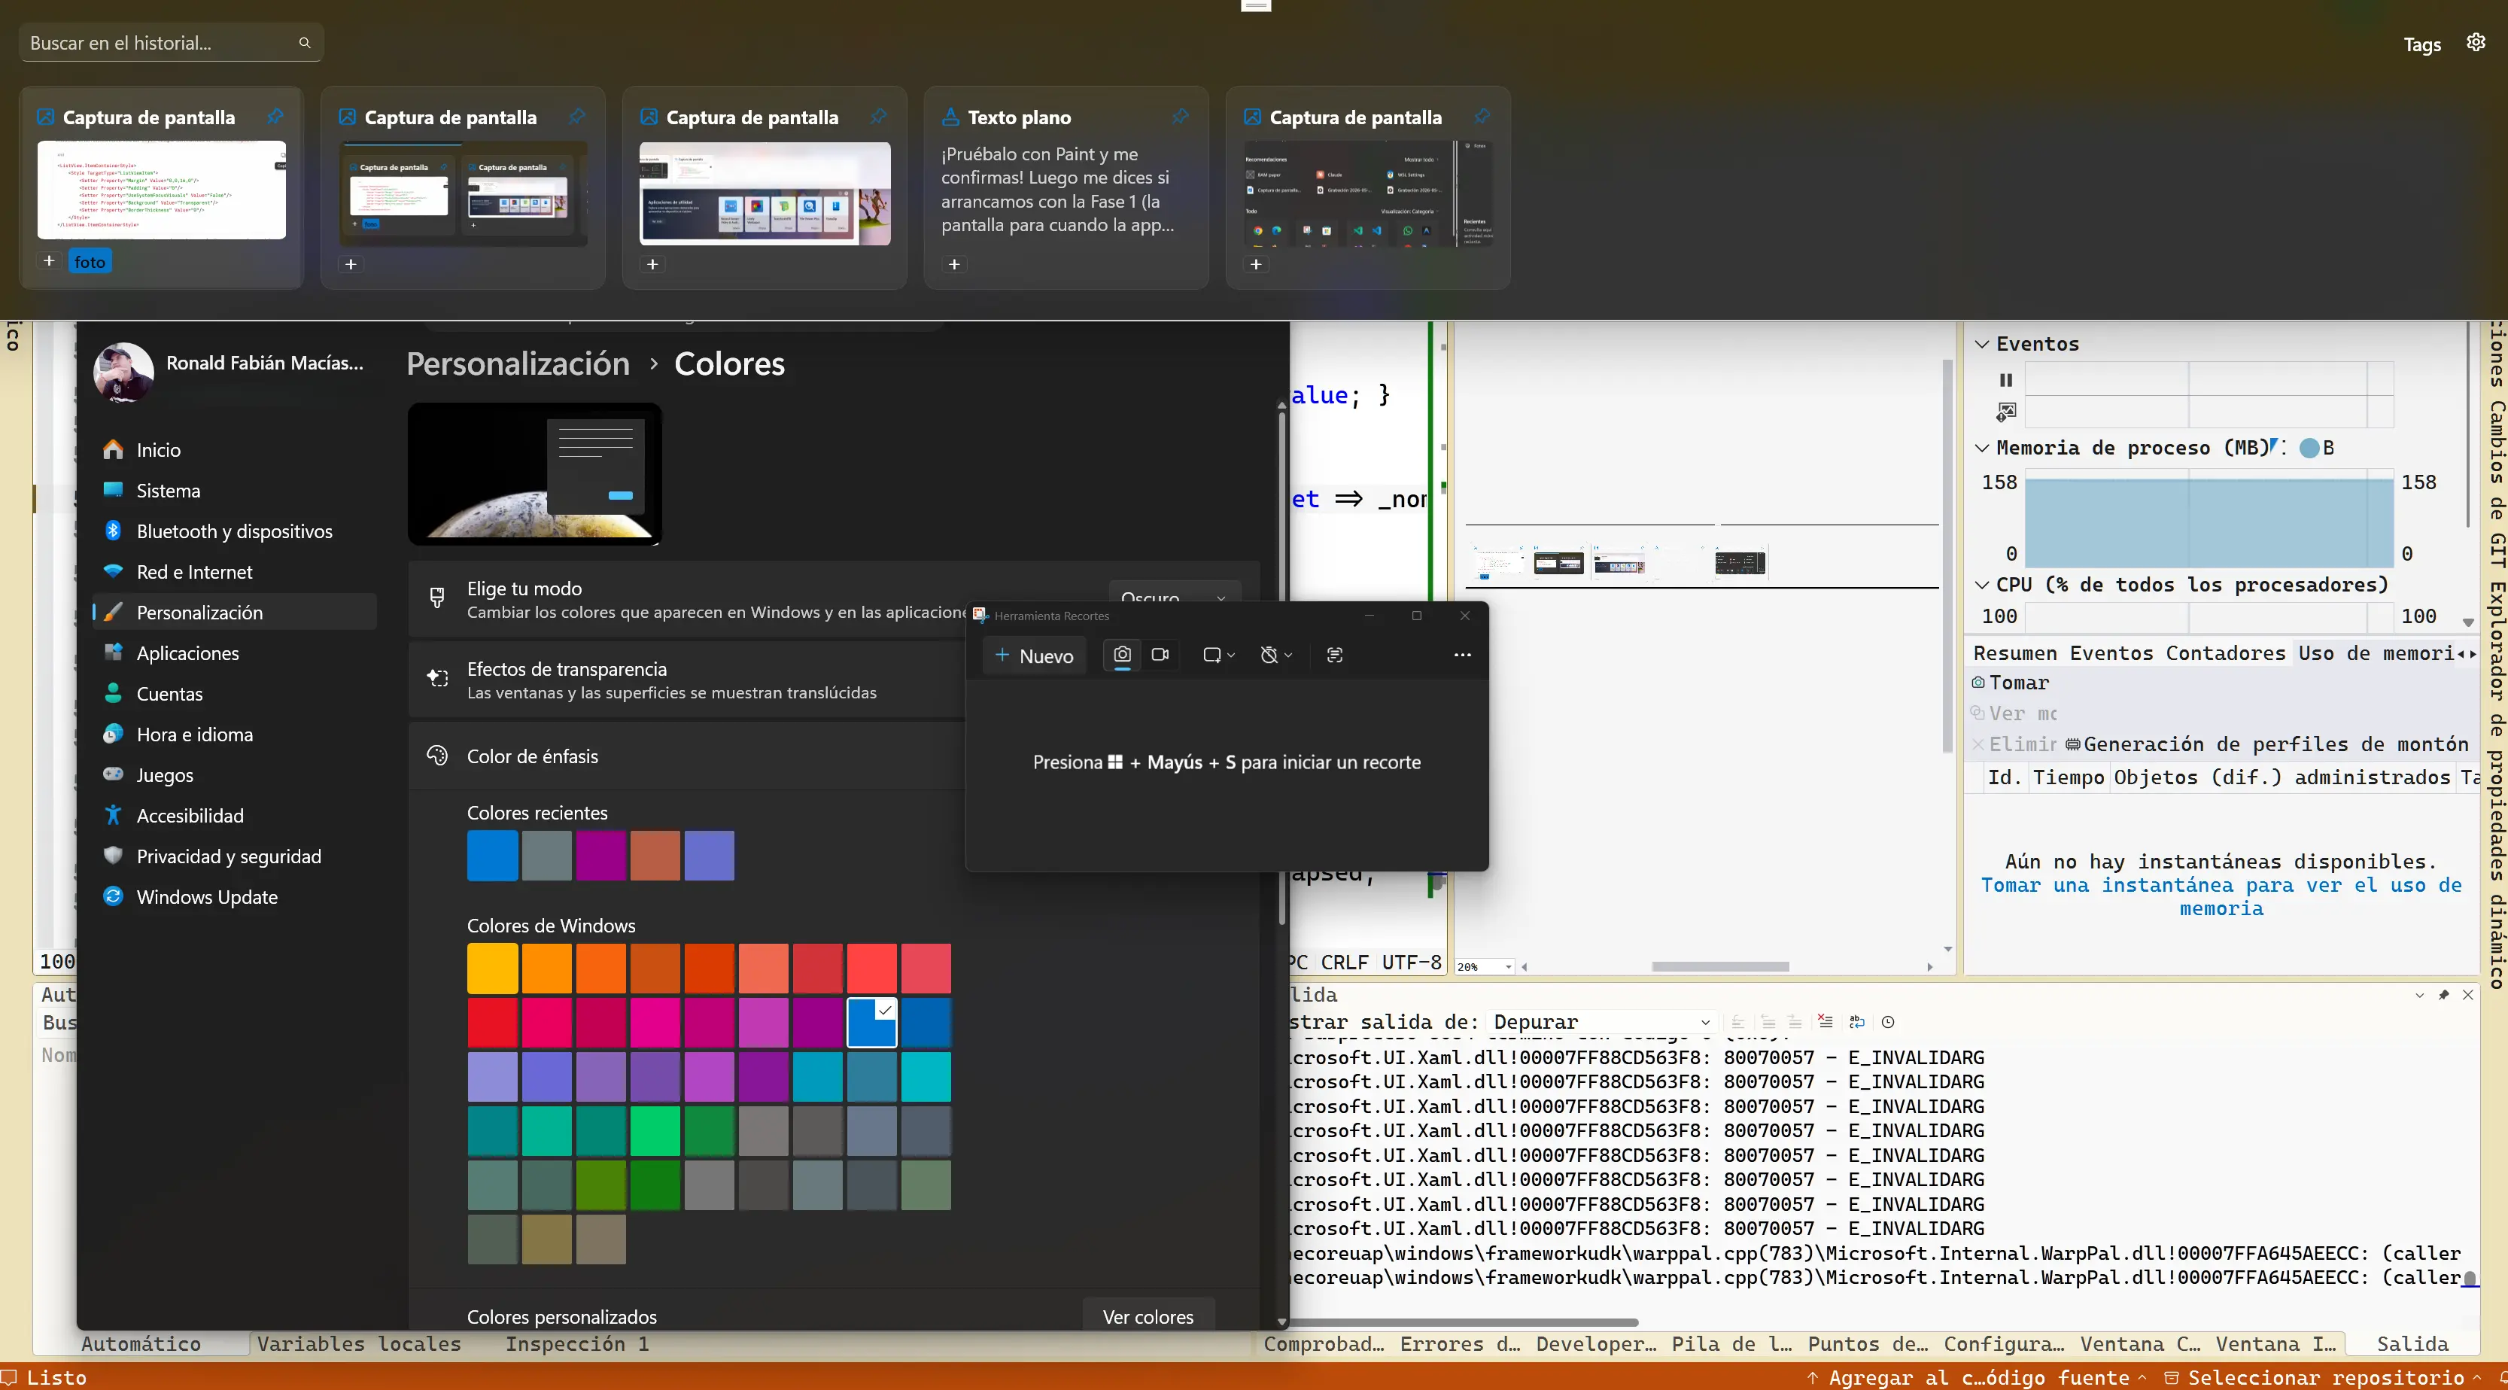The height and width of the screenshot is (1390, 2508).
Task: Pause the Eventos diagnostics timeline
Action: pyautogui.click(x=2005, y=381)
